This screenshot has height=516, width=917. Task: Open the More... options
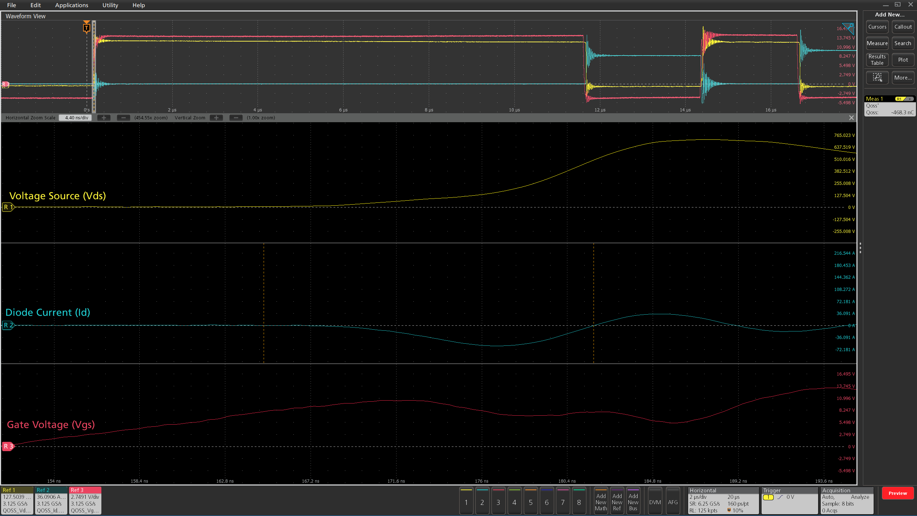[903, 77]
